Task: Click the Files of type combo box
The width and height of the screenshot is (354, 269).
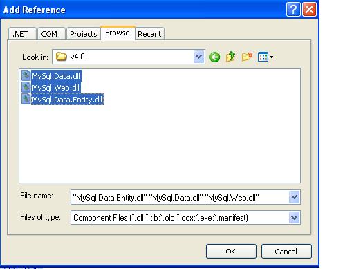Action: [x=185, y=217]
